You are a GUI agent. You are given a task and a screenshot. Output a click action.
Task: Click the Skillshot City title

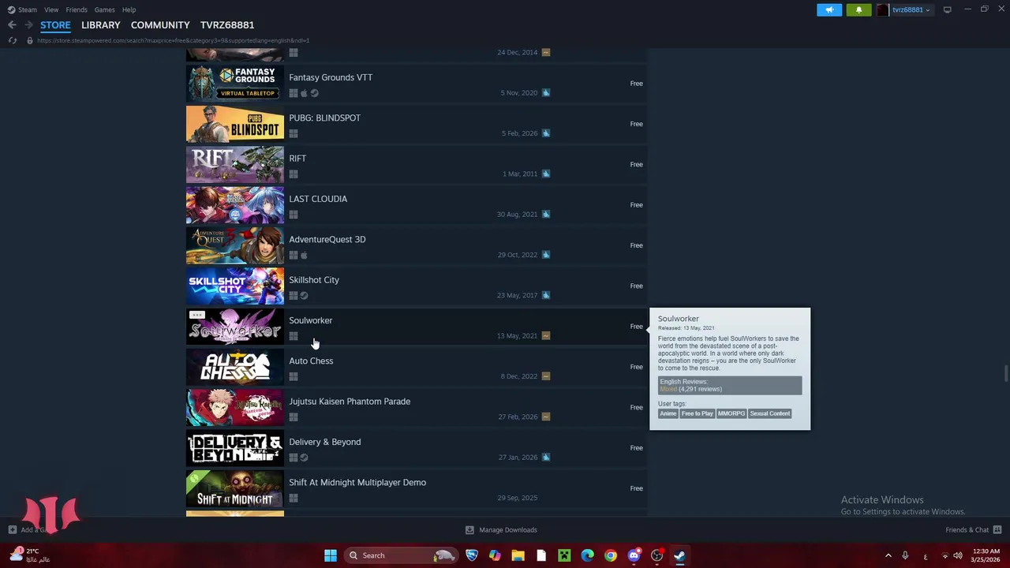pyautogui.click(x=314, y=280)
